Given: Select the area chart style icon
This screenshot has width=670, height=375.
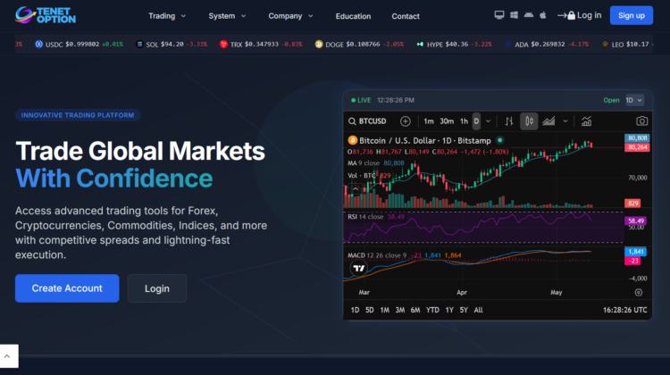Looking at the screenshot, I should click(x=549, y=121).
